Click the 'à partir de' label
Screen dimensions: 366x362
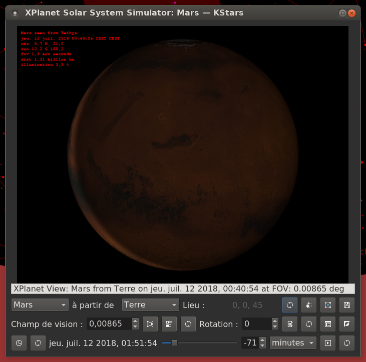(x=93, y=305)
